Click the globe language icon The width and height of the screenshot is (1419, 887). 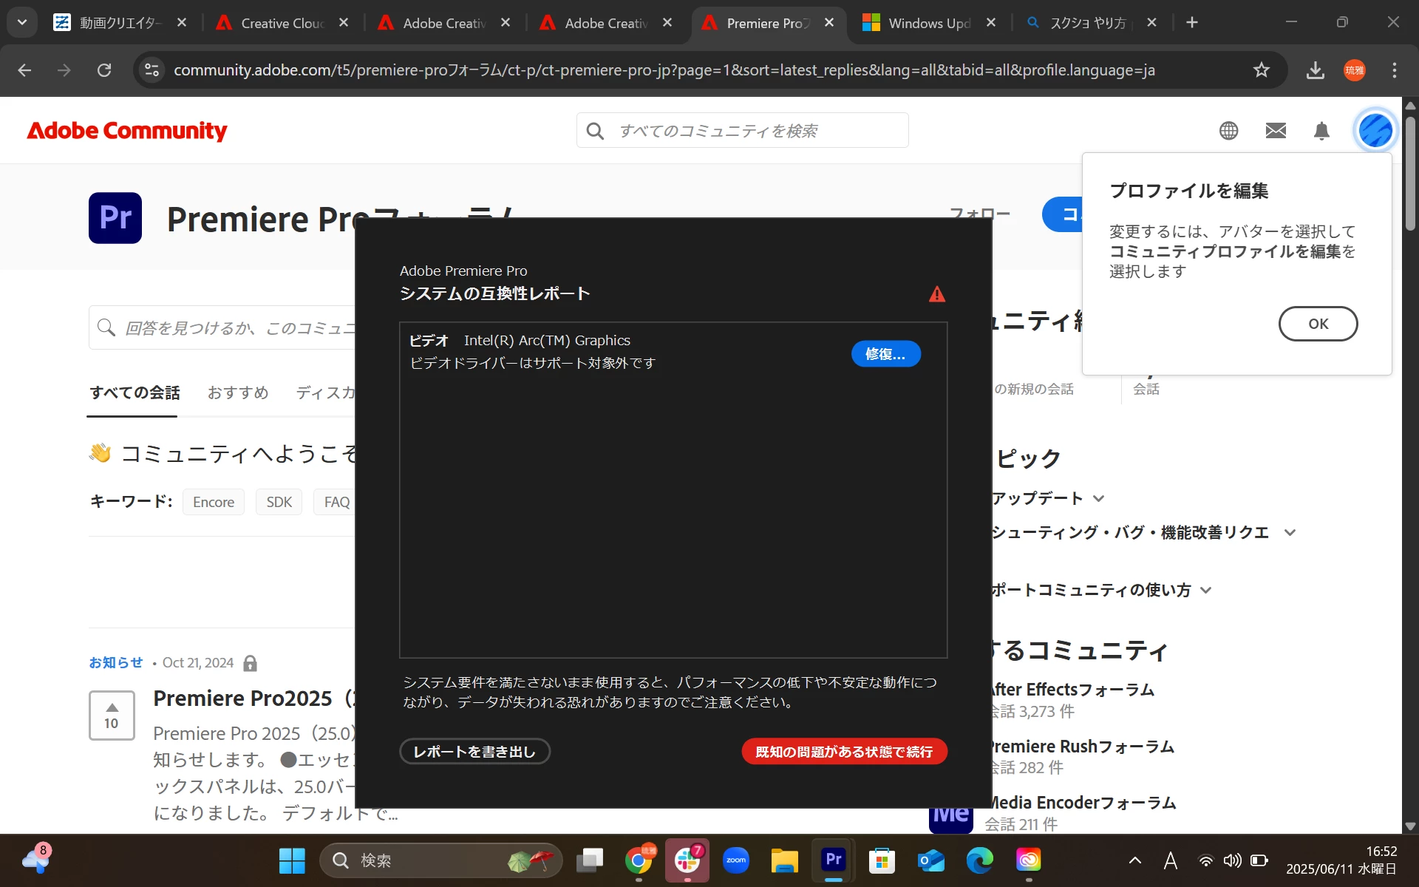coord(1228,131)
